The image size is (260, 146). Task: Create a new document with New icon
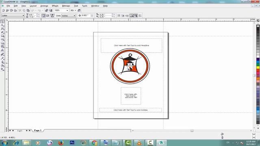point(3,10)
